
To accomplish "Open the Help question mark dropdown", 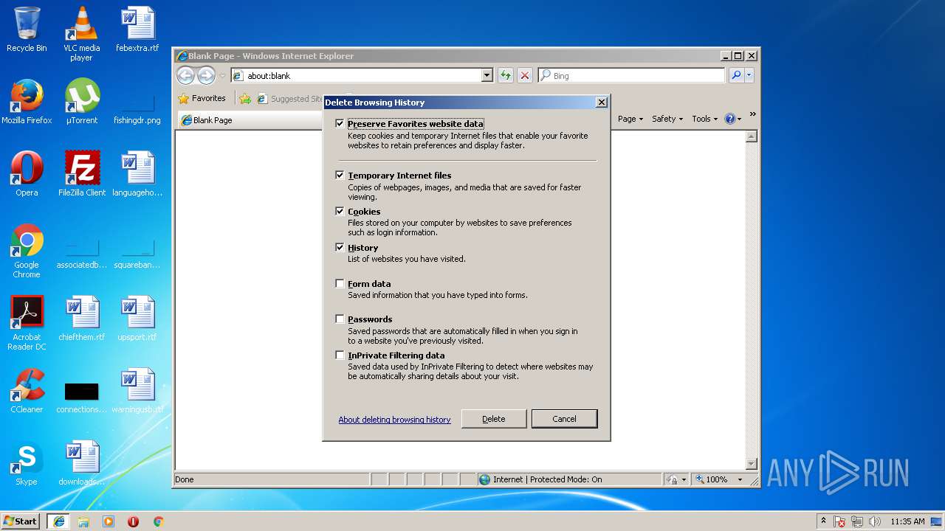I will pyautogui.click(x=732, y=119).
